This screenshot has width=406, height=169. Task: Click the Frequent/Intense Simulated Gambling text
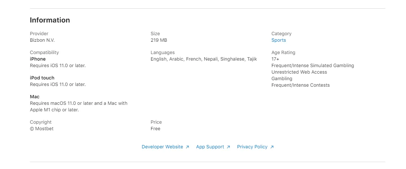pos(312,66)
